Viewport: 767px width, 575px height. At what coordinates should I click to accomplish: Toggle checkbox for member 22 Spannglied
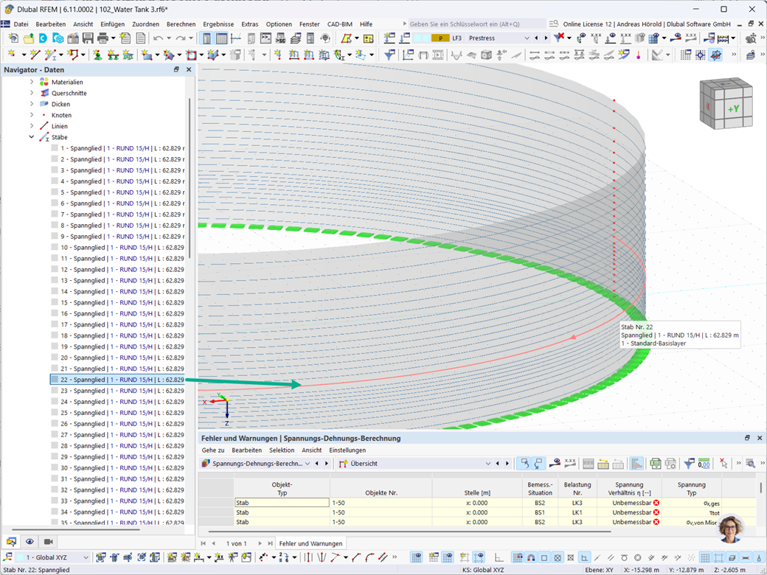point(55,380)
